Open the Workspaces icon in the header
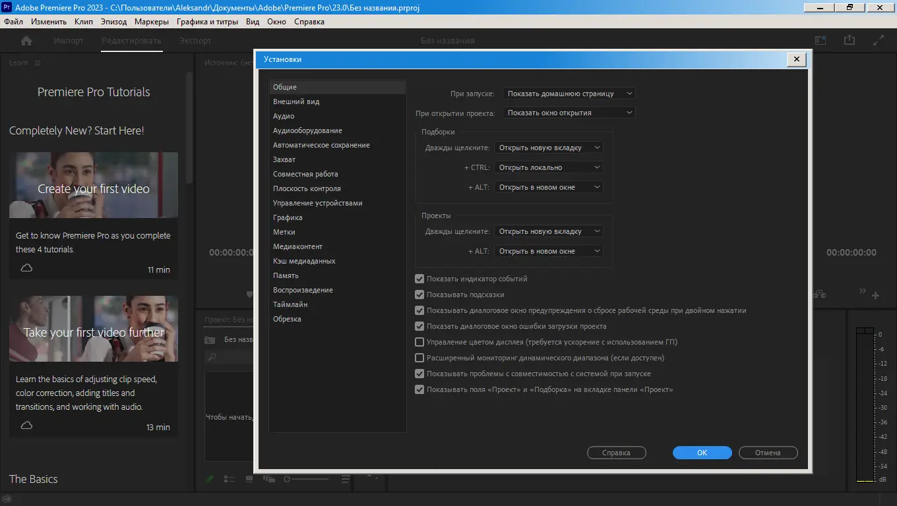Viewport: 897px width, 506px height. pyautogui.click(x=820, y=41)
